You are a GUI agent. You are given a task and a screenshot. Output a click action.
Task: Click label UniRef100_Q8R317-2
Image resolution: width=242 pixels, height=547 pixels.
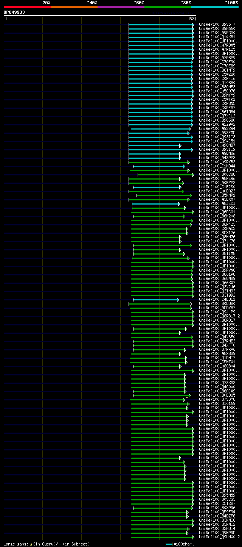(x=219, y=316)
